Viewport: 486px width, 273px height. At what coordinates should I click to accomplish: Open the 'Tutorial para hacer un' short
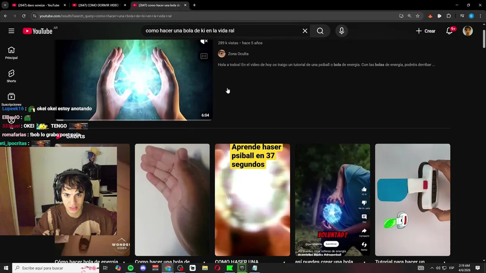[413, 200]
